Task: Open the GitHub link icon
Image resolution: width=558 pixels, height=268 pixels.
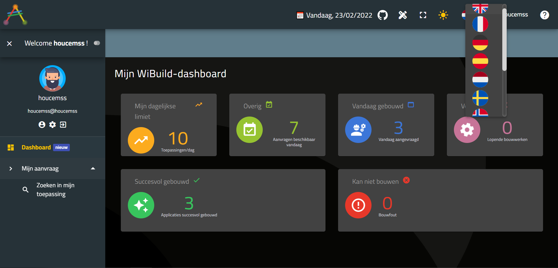Action: (x=382, y=15)
